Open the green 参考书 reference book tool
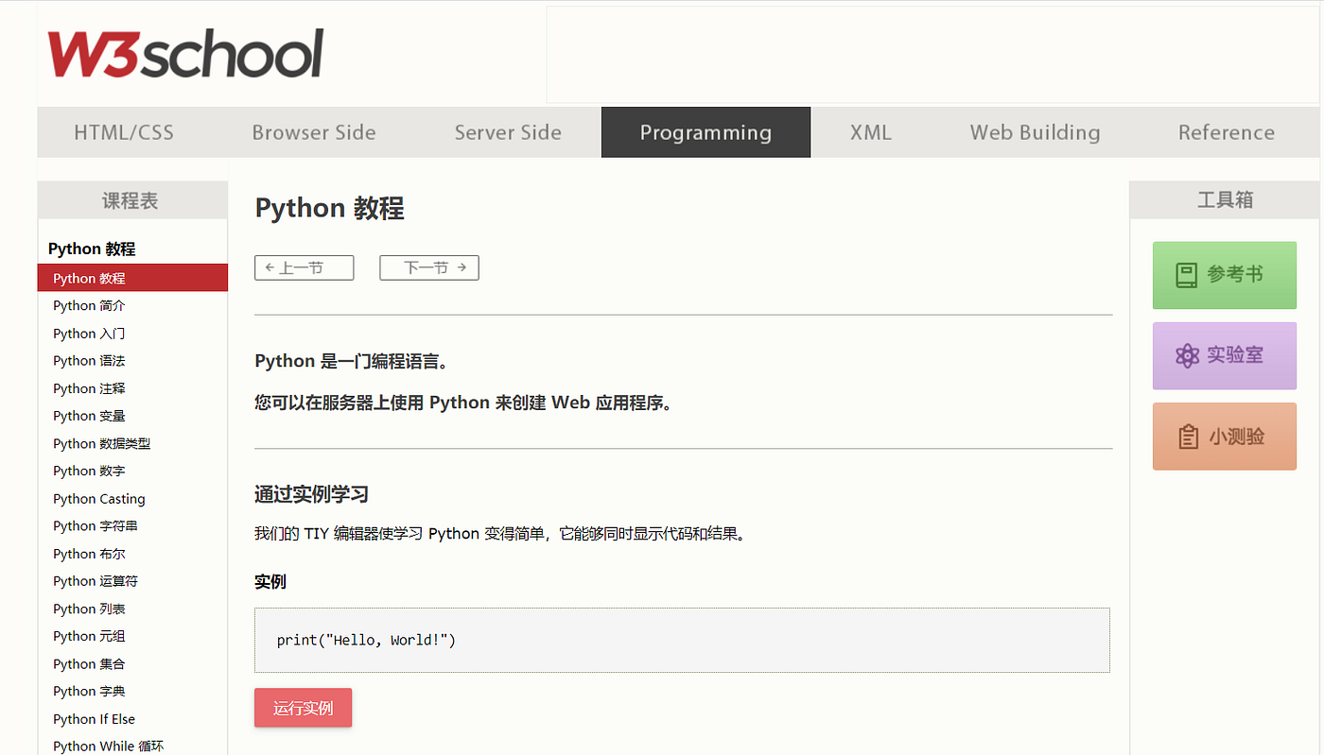This screenshot has height=755, width=1324. 1224,275
